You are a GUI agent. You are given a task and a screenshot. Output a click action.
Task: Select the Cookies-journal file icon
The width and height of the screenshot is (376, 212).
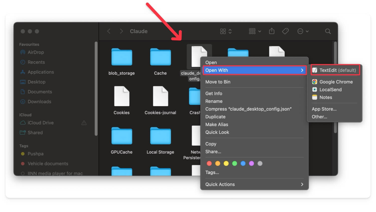[x=161, y=96]
